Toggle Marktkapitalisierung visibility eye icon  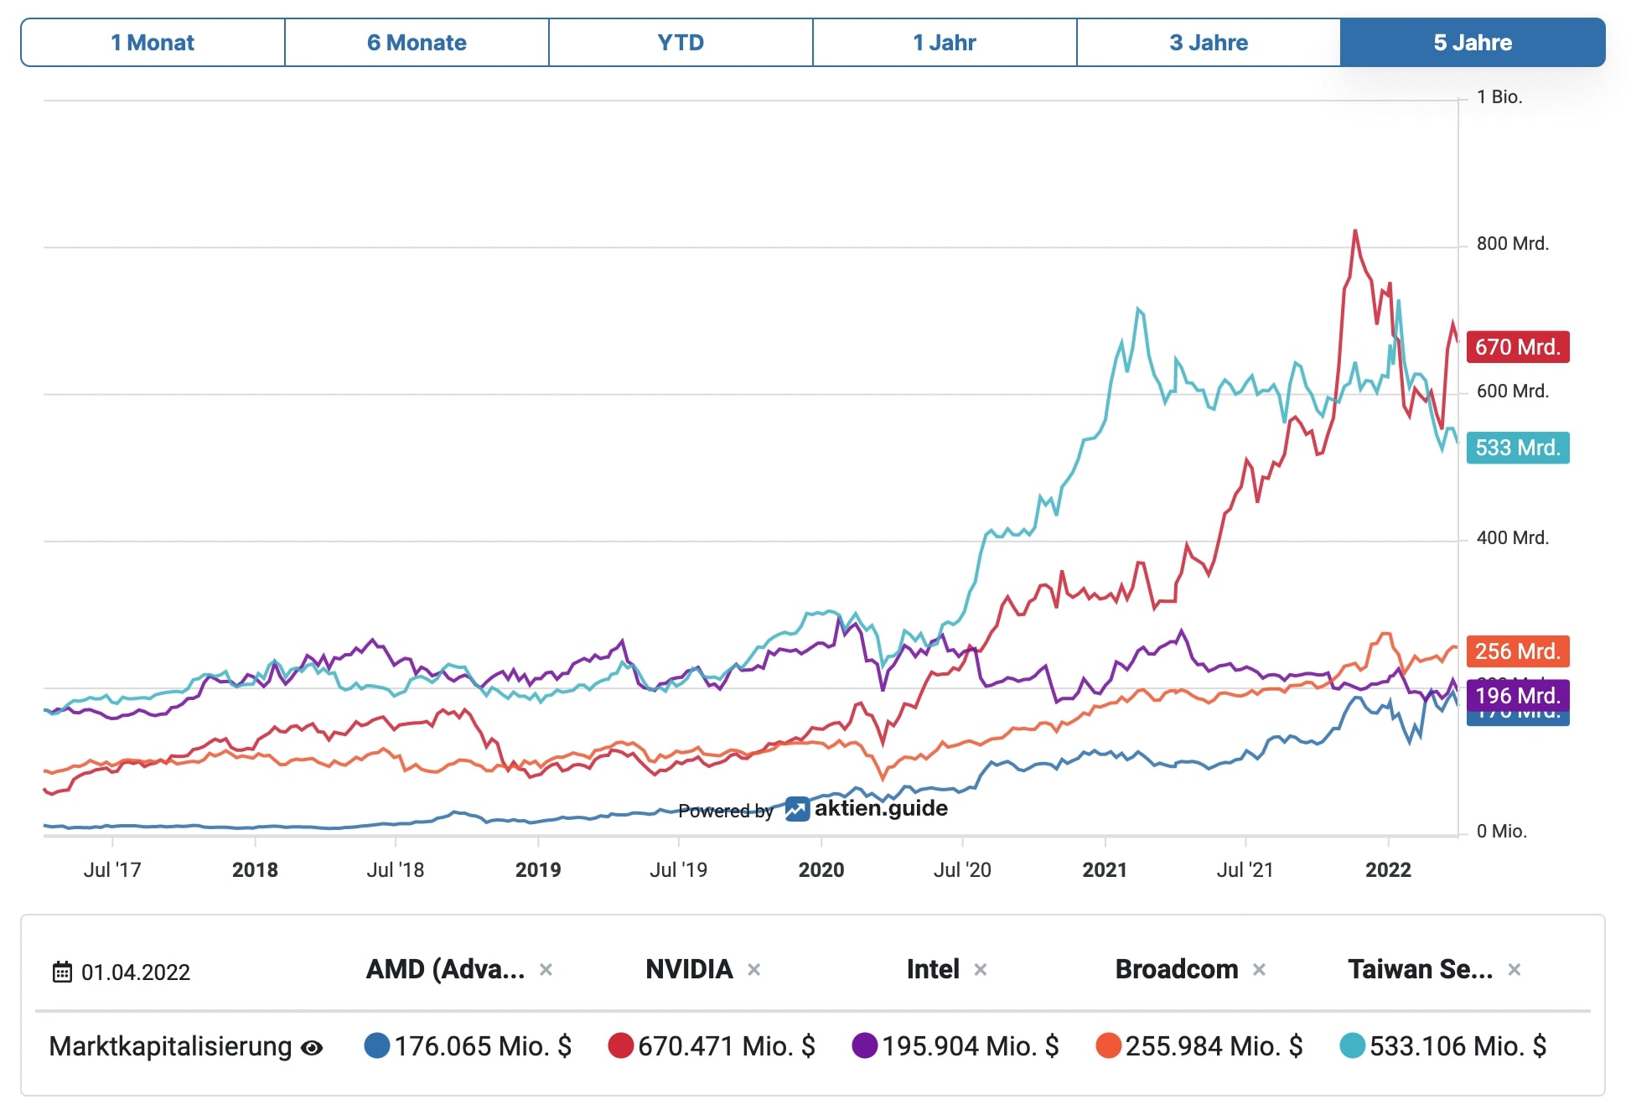[x=312, y=1048]
